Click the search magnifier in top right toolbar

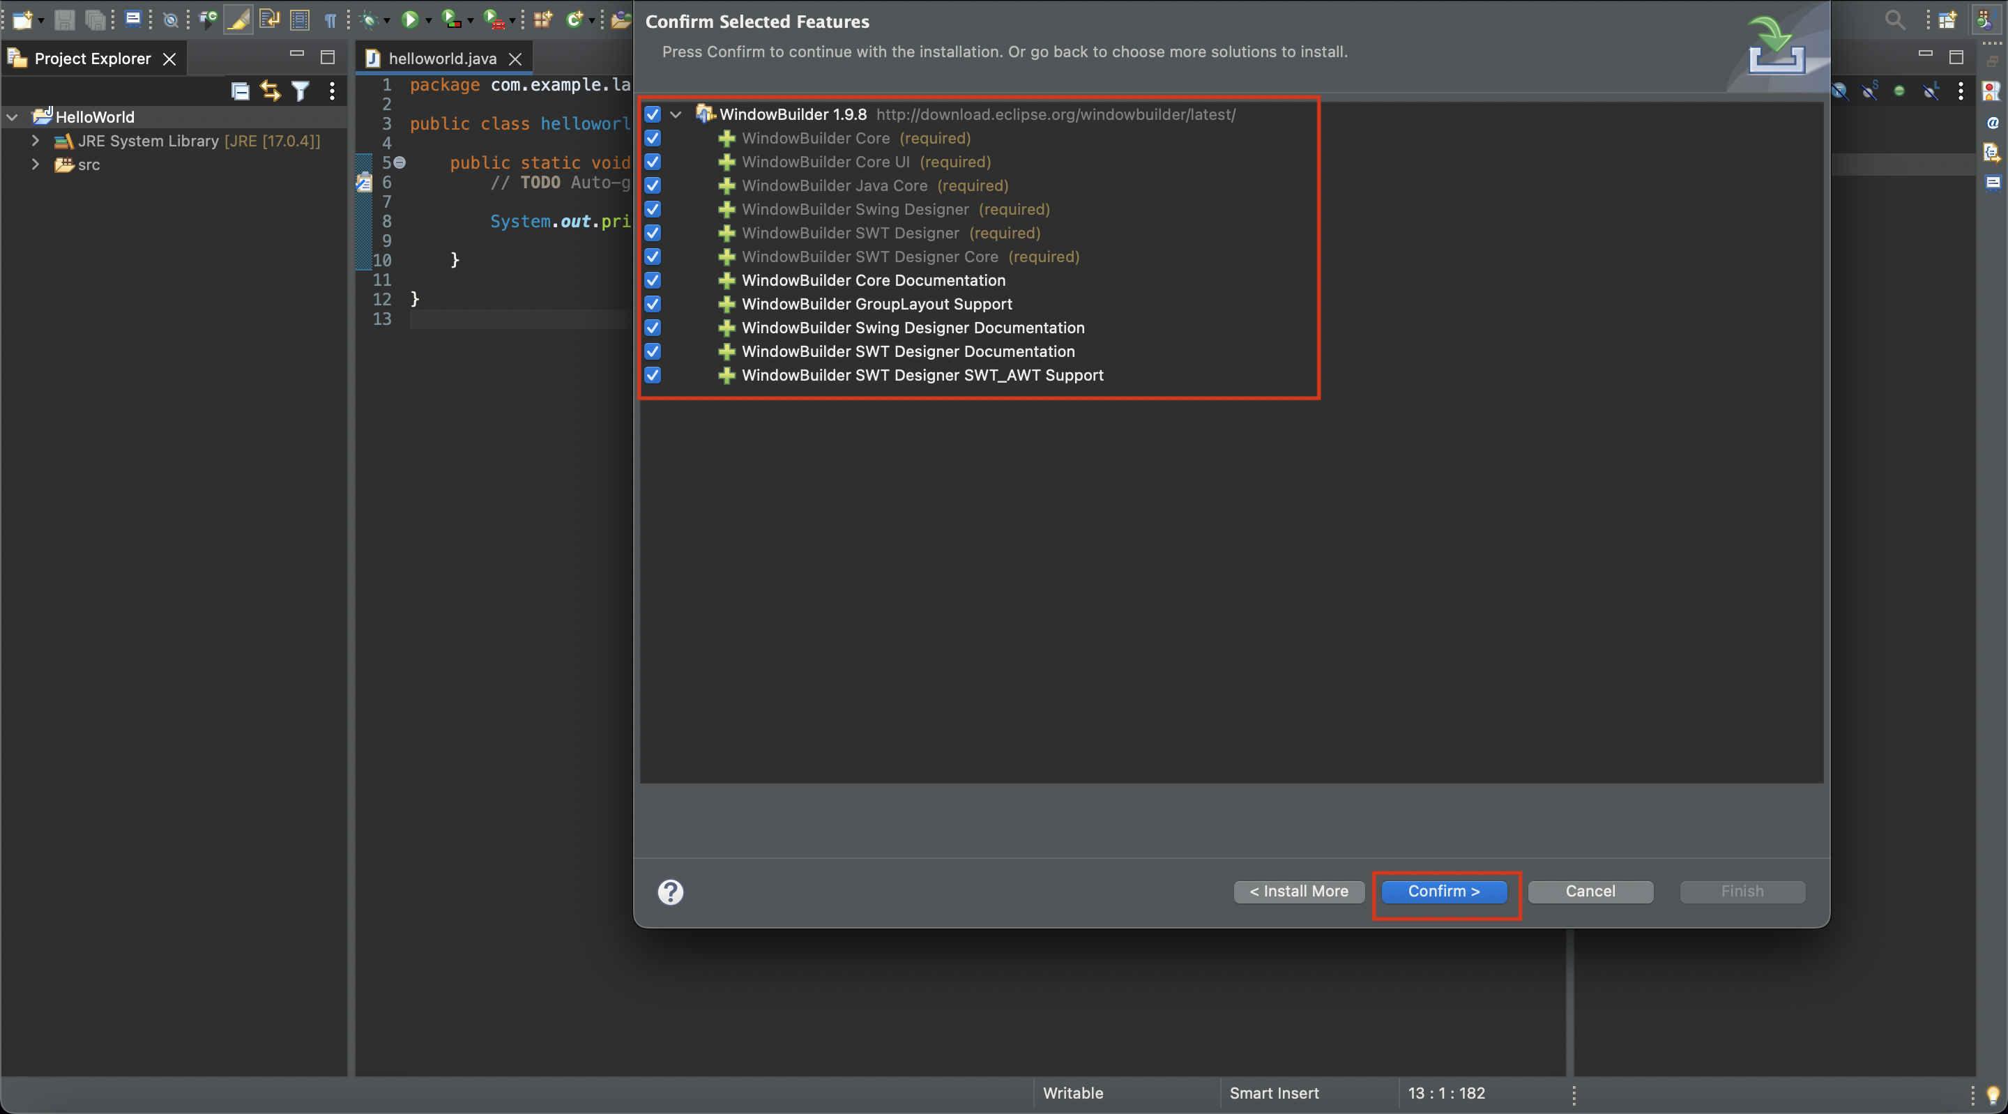pos(1894,20)
